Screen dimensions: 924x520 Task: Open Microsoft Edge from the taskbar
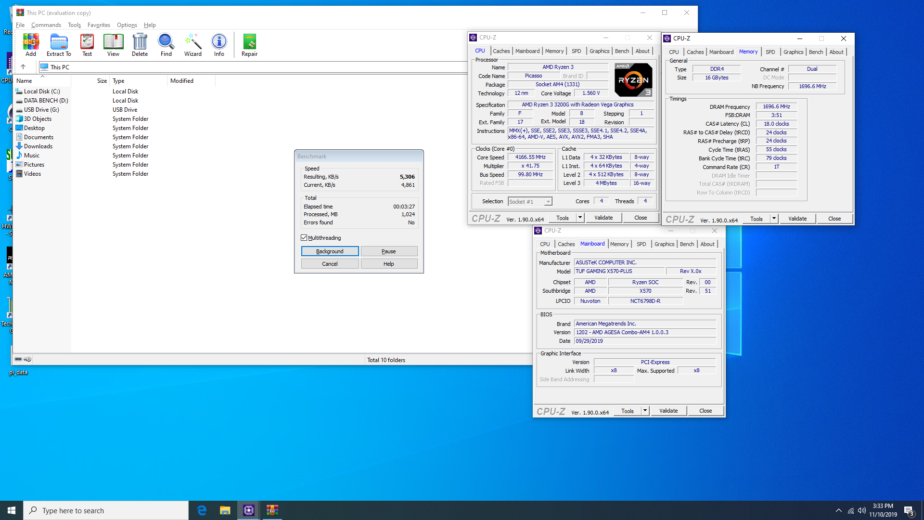click(202, 510)
